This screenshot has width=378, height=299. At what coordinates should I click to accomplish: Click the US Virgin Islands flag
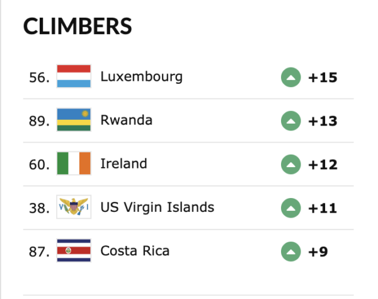click(x=74, y=207)
